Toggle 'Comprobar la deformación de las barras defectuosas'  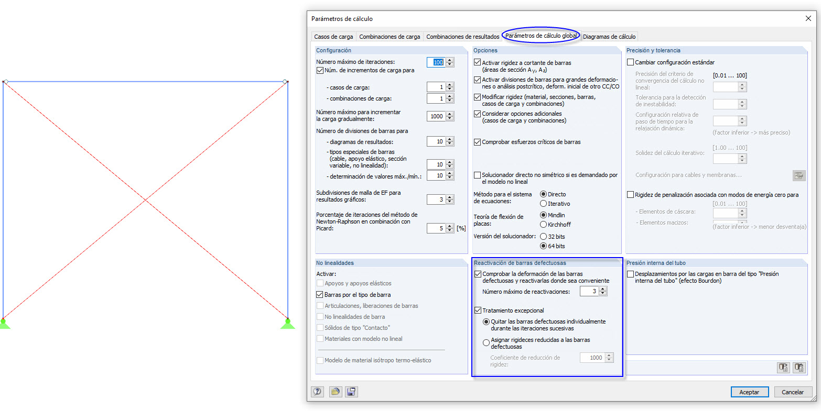(x=478, y=274)
